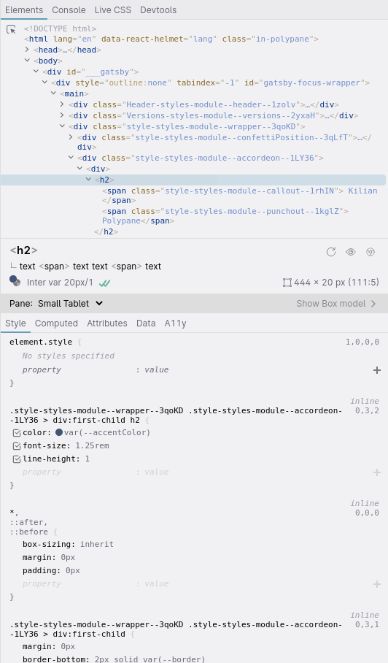Click Show Box model
Viewport: 388px width, 663px height.
[x=336, y=304]
